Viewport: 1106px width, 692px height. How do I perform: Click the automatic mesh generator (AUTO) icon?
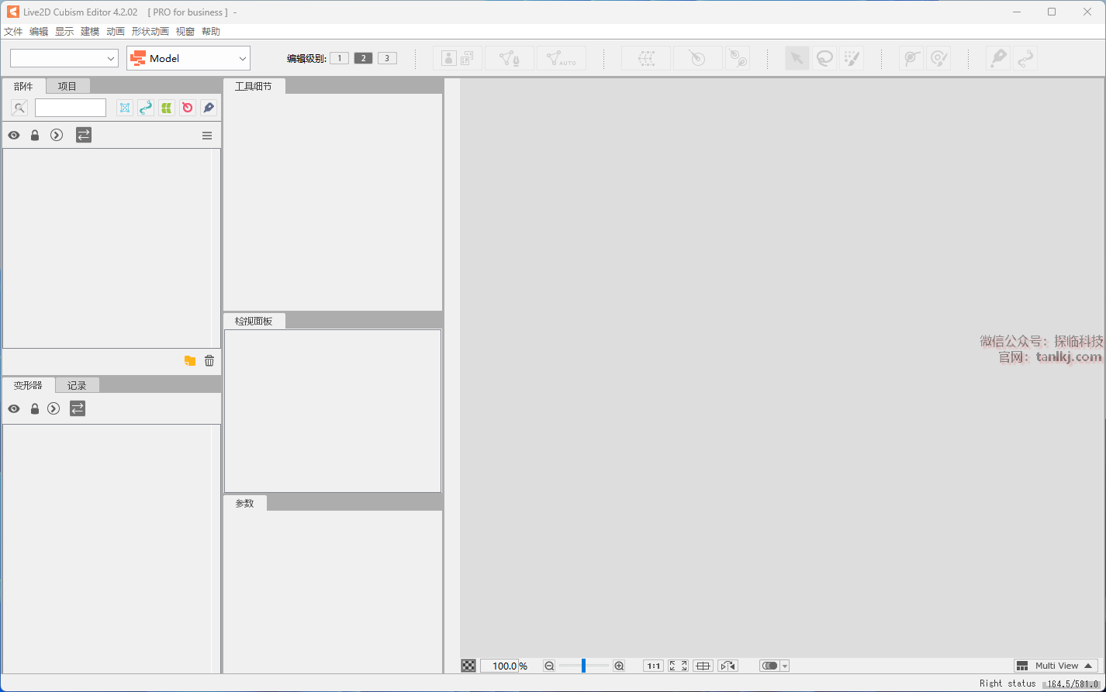pyautogui.click(x=562, y=58)
